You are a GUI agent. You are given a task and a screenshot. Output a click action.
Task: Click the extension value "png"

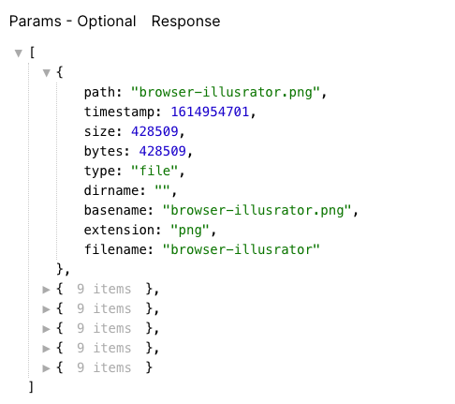pyautogui.click(x=190, y=231)
